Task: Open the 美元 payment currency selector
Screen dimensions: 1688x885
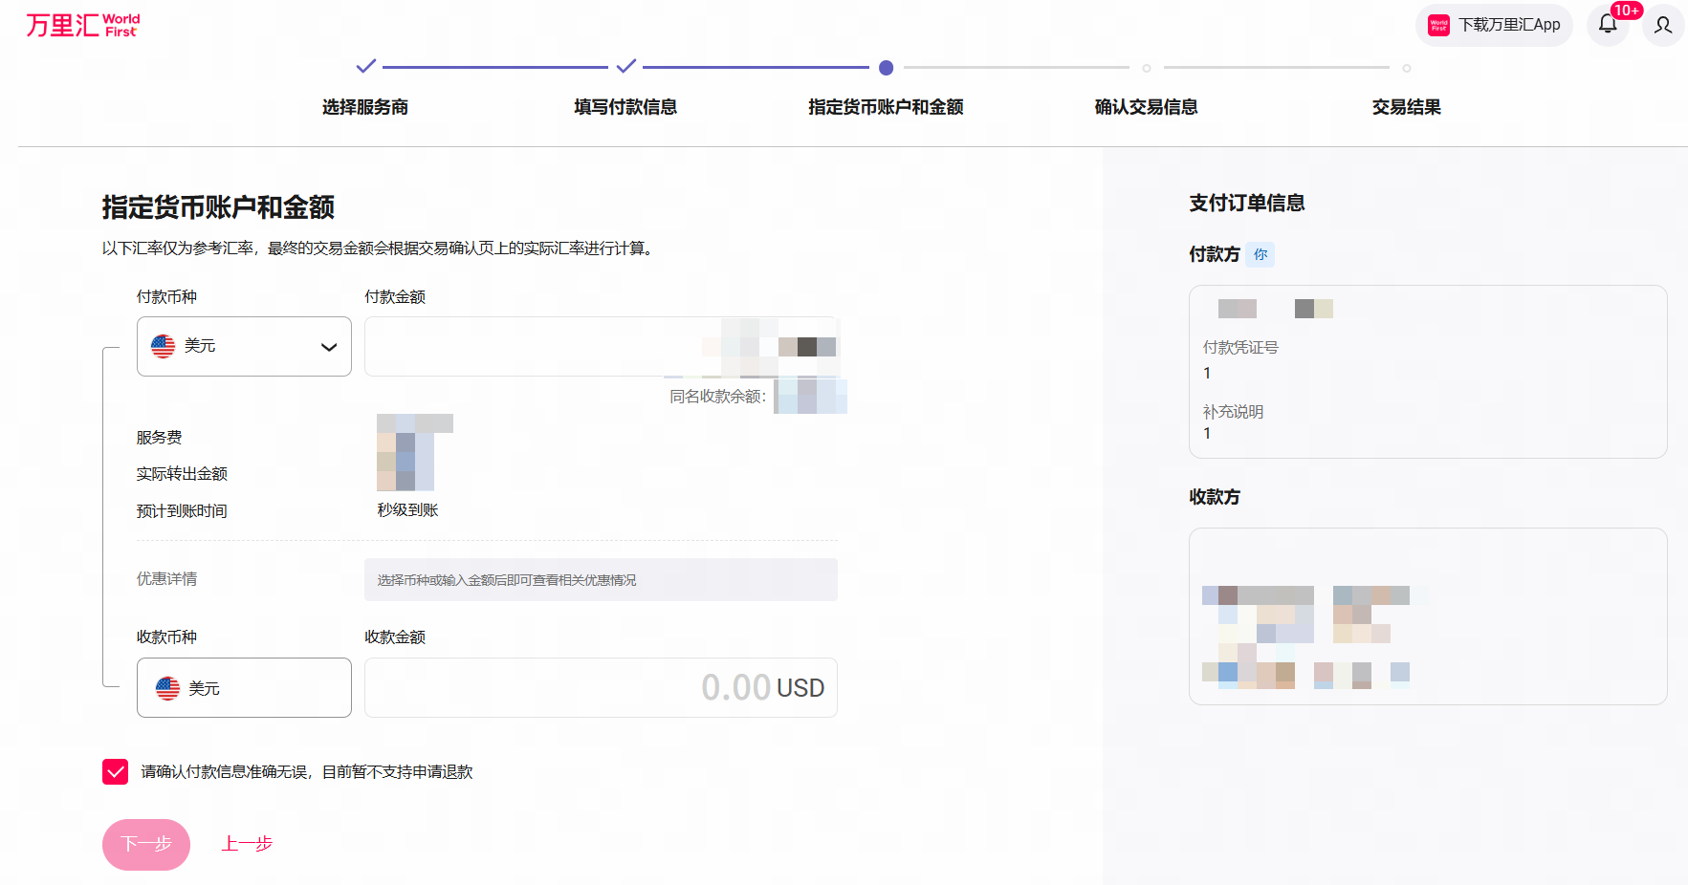Action: 243,346
